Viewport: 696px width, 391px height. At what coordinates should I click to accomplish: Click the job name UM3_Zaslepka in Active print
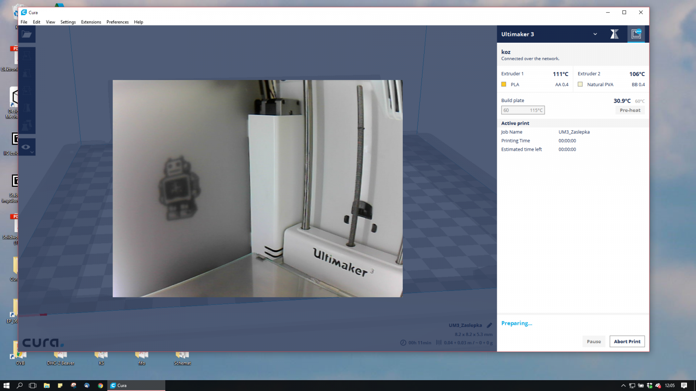click(x=574, y=132)
